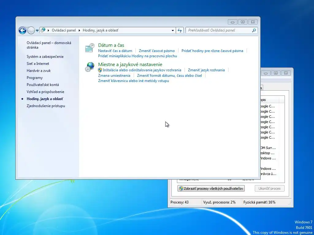Image resolution: width=314 pixels, height=235 pixels.
Task: Click Zmeniť formát dátumu, času alebo čísel
Action: [169, 76]
